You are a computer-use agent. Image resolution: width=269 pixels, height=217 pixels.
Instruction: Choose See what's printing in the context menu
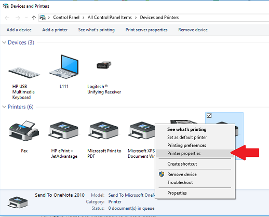tap(195, 129)
